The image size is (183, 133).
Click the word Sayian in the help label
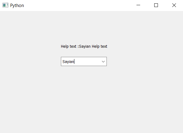click(85, 46)
